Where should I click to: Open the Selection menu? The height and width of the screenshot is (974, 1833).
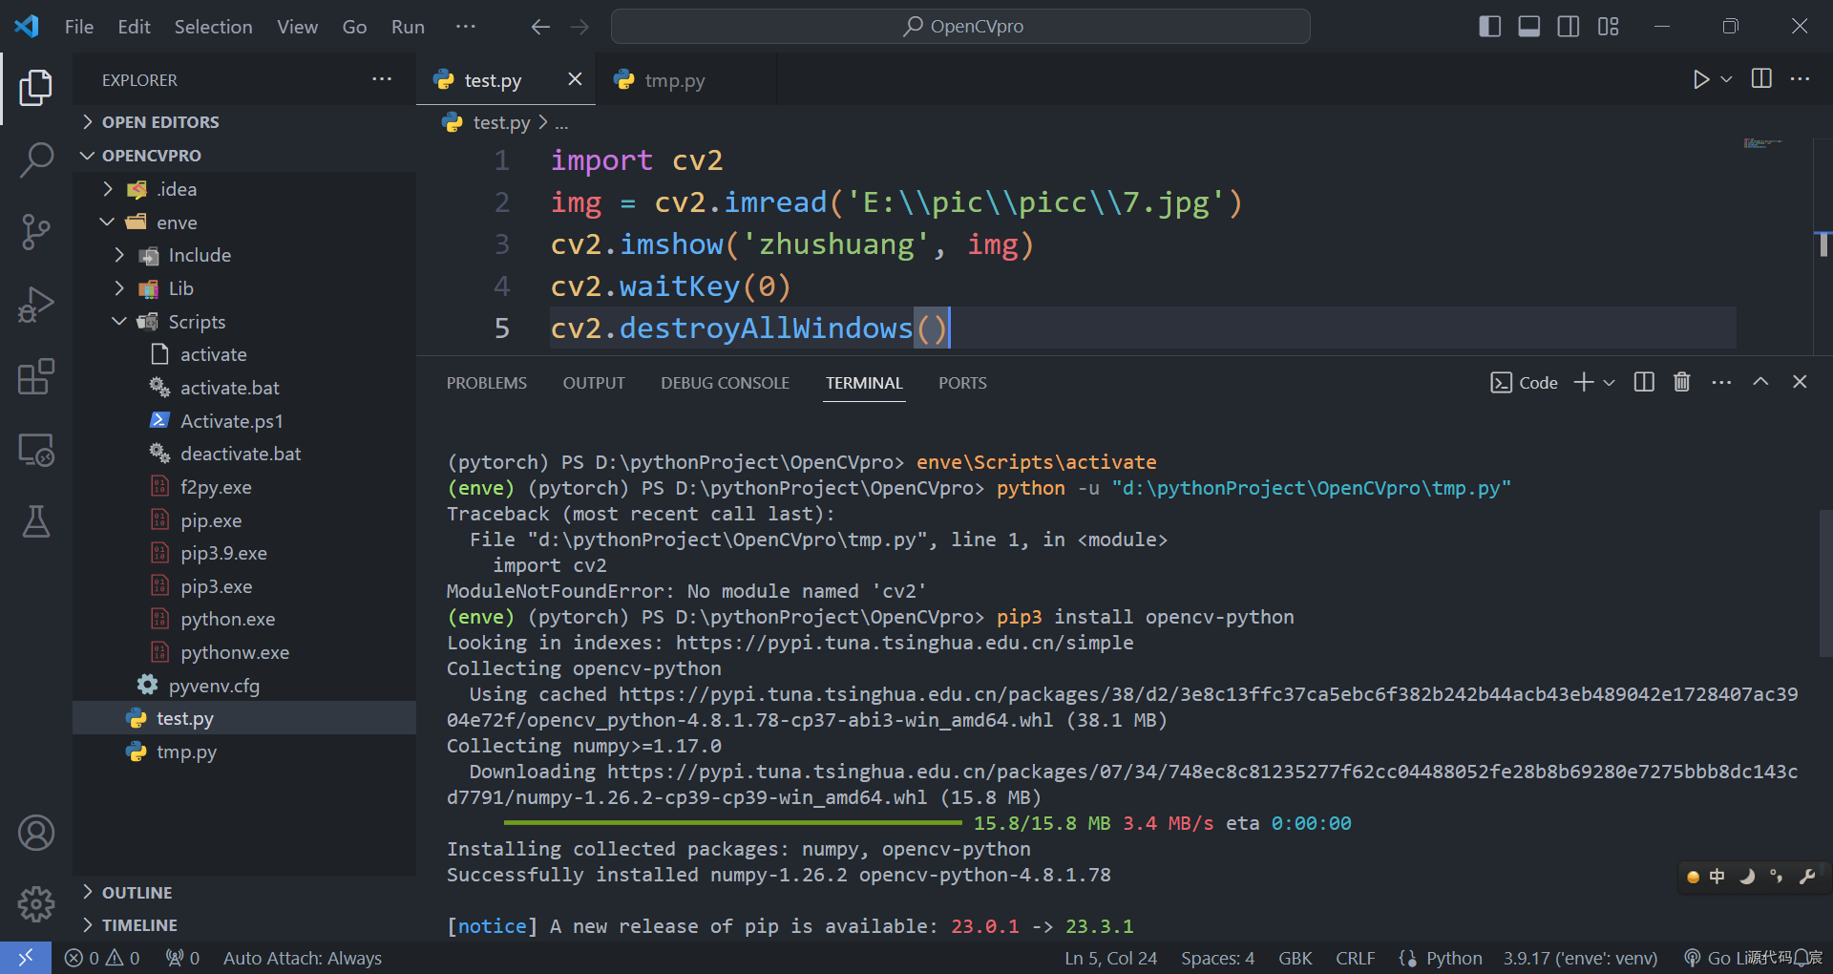pyautogui.click(x=213, y=27)
